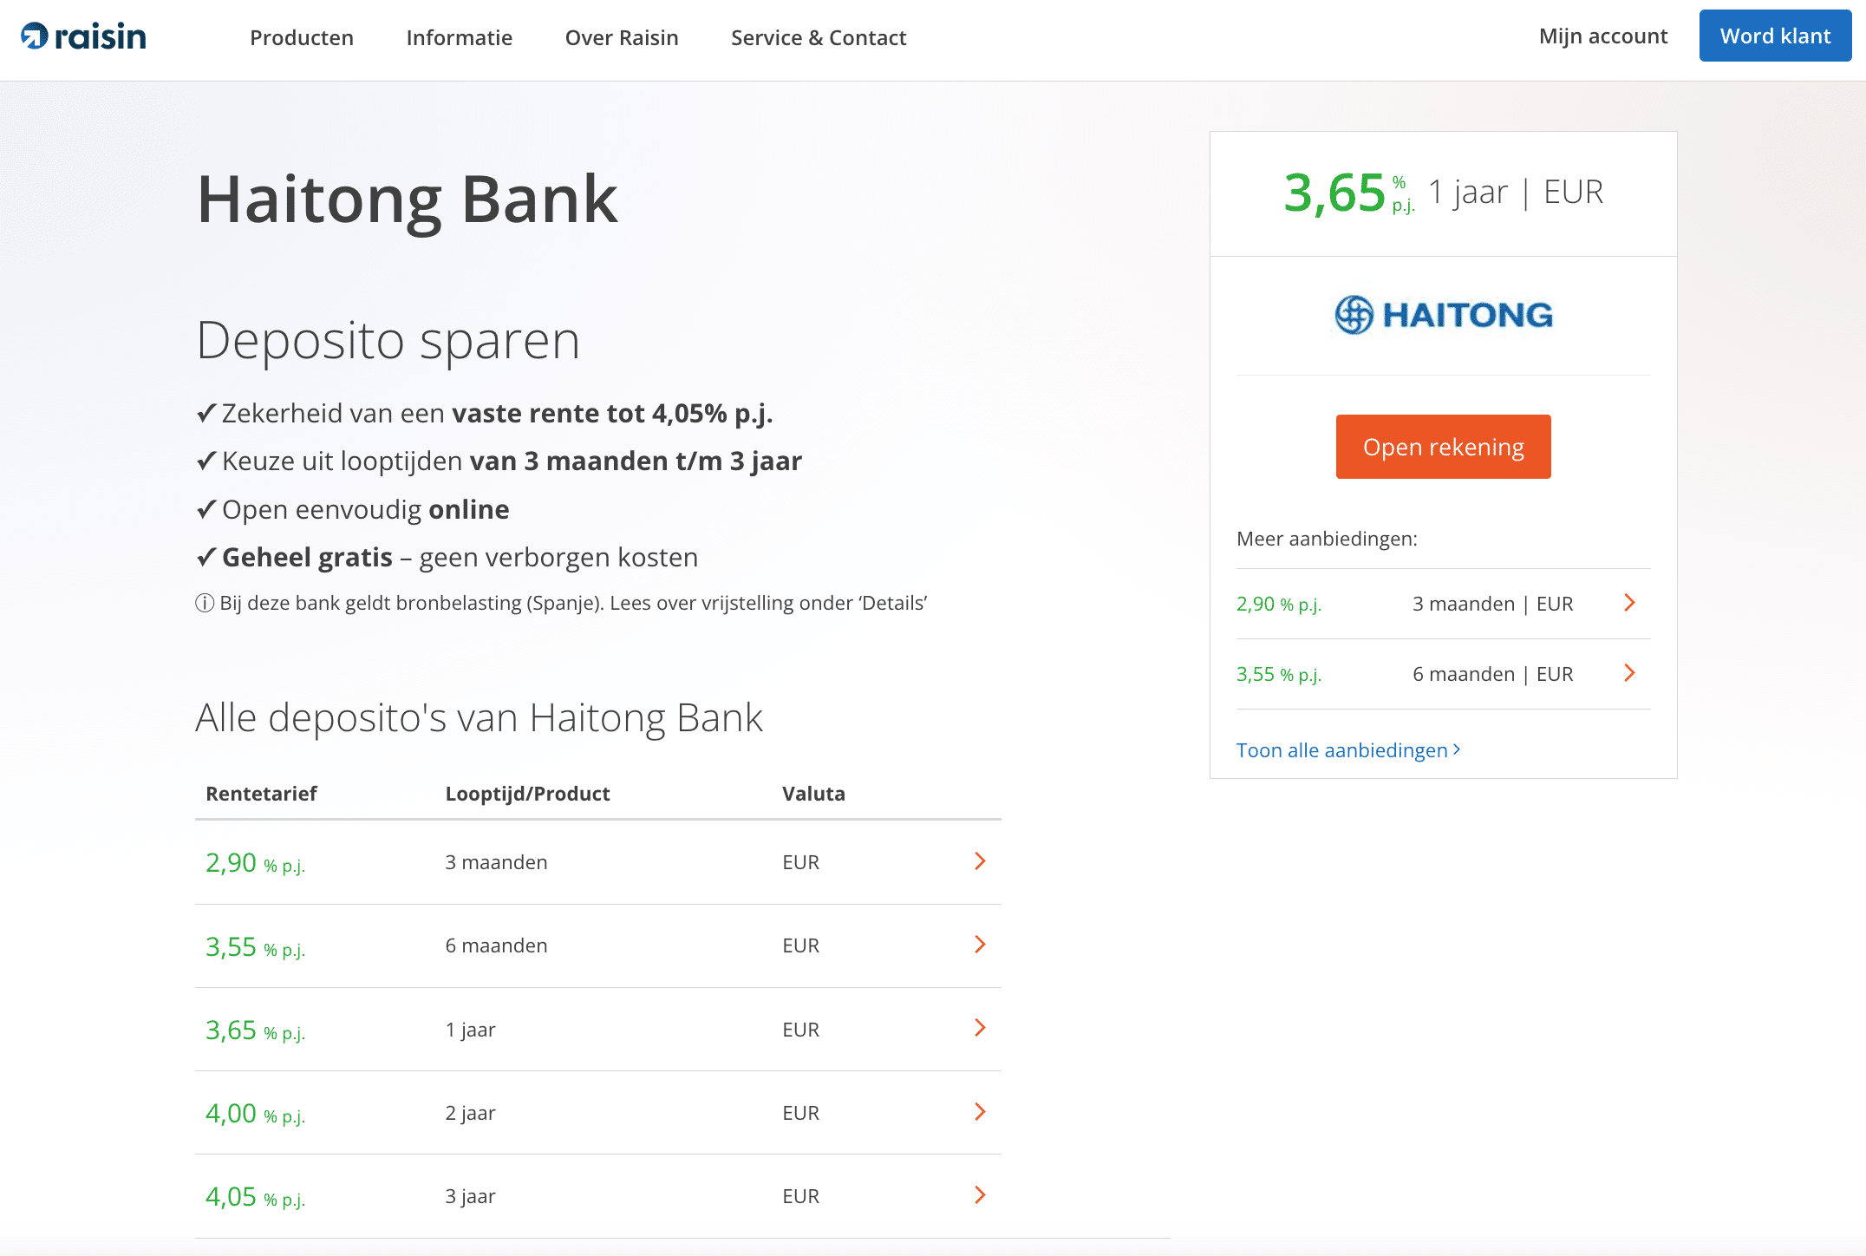Click the 2 jaar table cell

470,1113
